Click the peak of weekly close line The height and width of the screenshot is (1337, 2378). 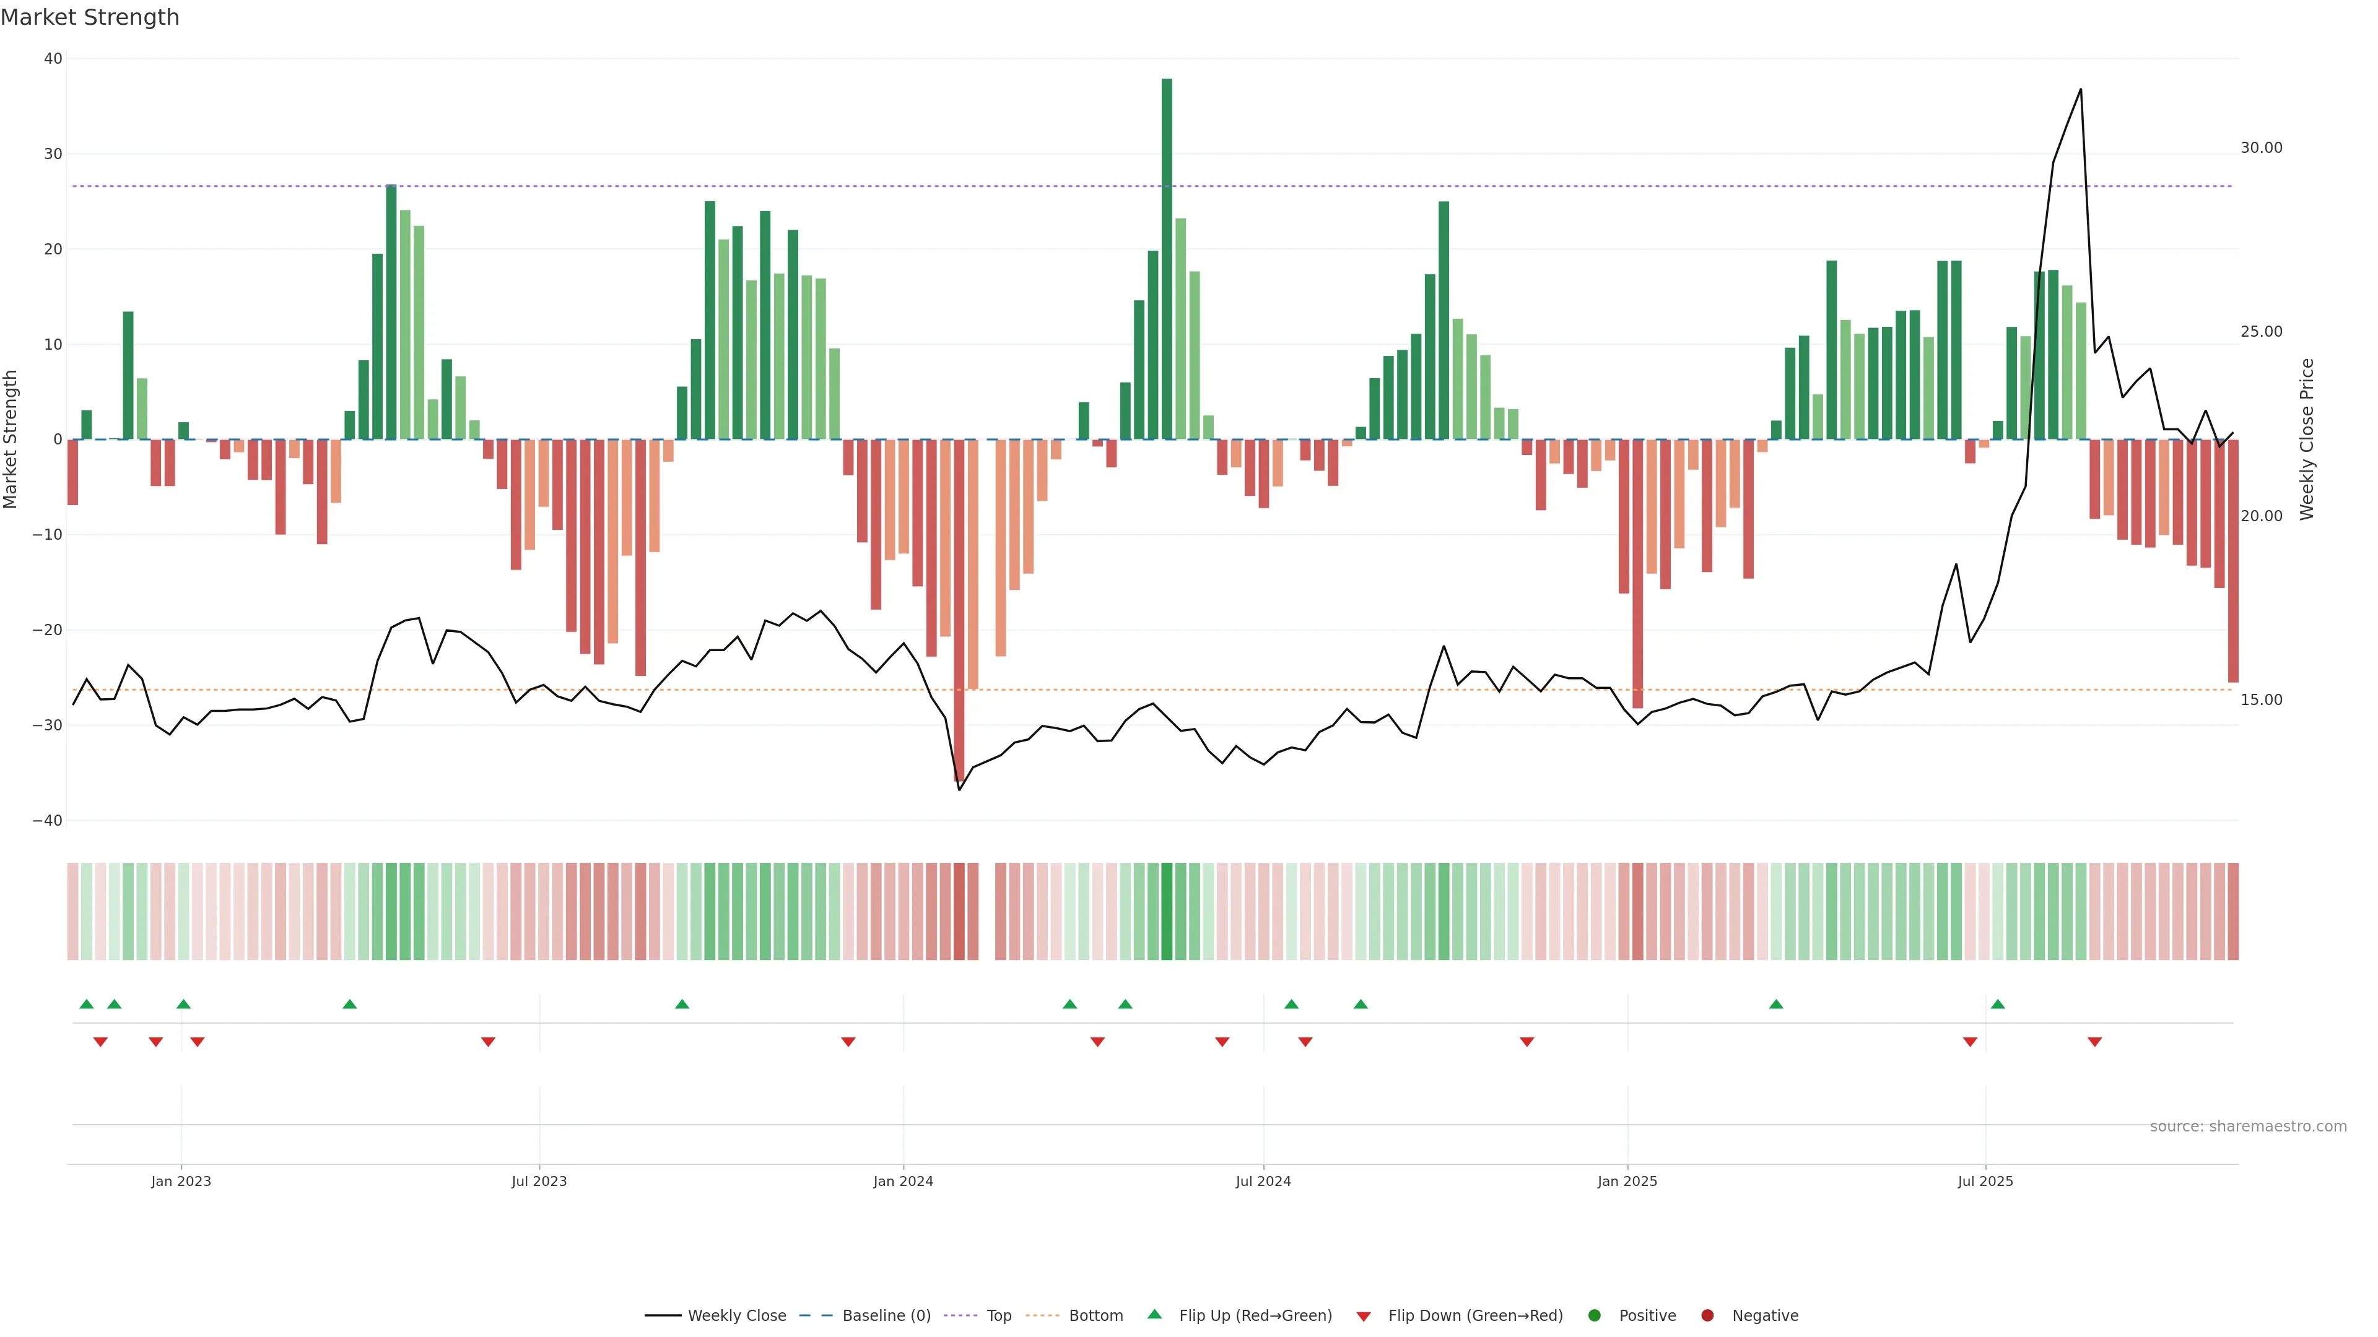[2080, 90]
